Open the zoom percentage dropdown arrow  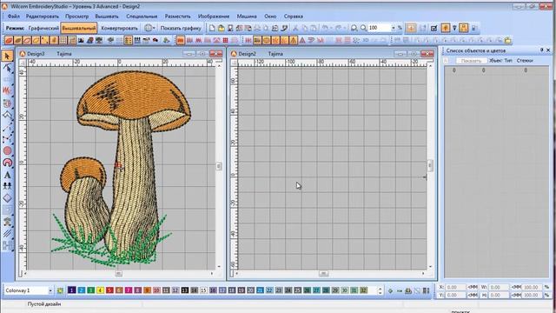click(x=393, y=28)
